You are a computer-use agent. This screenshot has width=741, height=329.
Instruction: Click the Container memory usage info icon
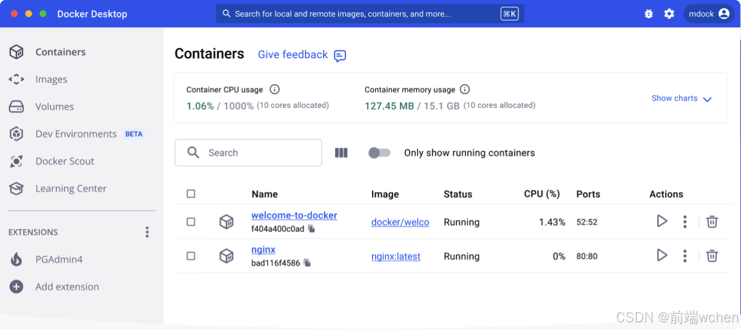(x=465, y=90)
